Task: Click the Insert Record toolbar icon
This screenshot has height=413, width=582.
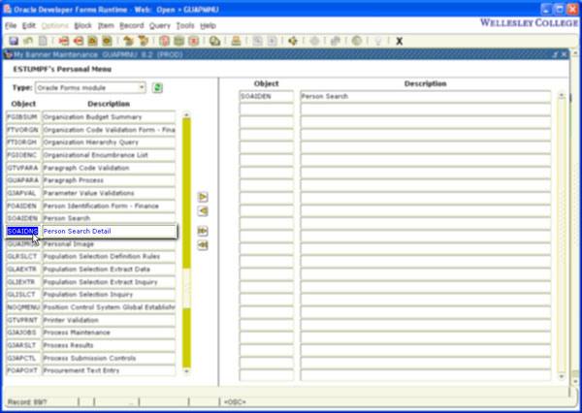Action: coord(64,41)
